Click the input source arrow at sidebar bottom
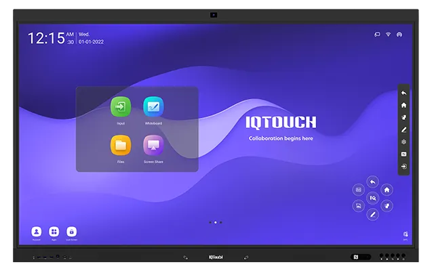Screen dimensions: 434x271 [403, 166]
